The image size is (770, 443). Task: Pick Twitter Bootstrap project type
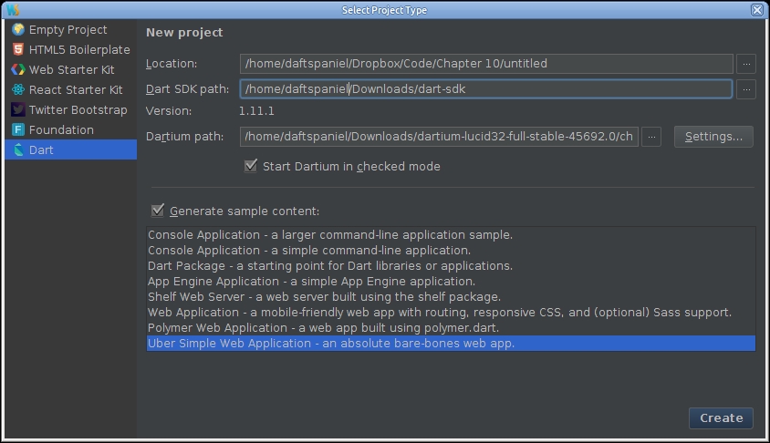coord(71,110)
